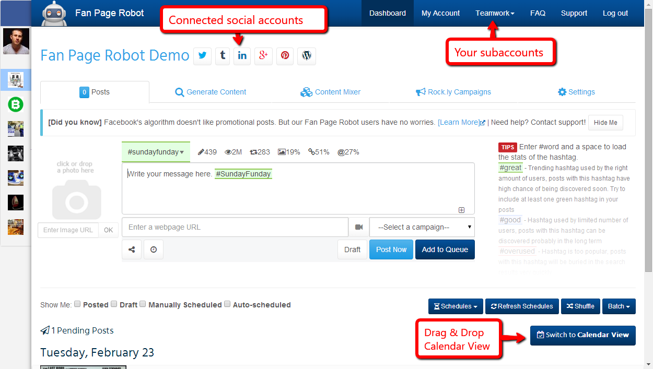Screen dimensions: 653x369
Task: Click the Refresh Schedules button
Action: (x=522, y=306)
